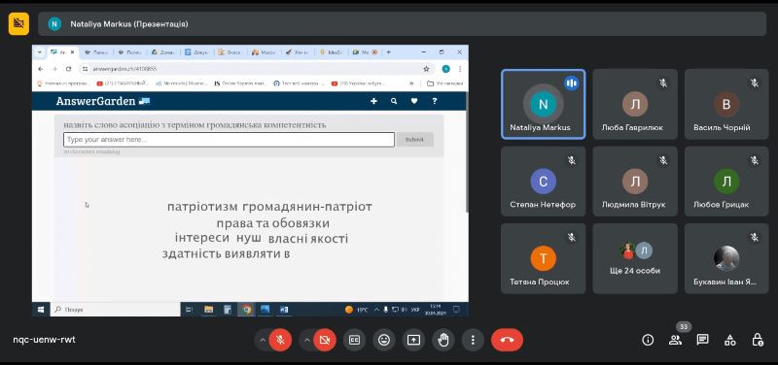Select the Nataliya Markus participant tile

click(x=544, y=104)
